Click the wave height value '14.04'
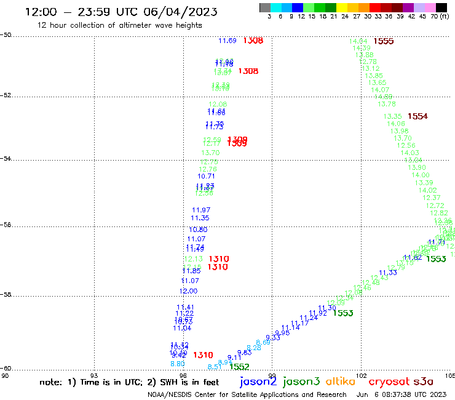455x400 pixels. coord(358,41)
